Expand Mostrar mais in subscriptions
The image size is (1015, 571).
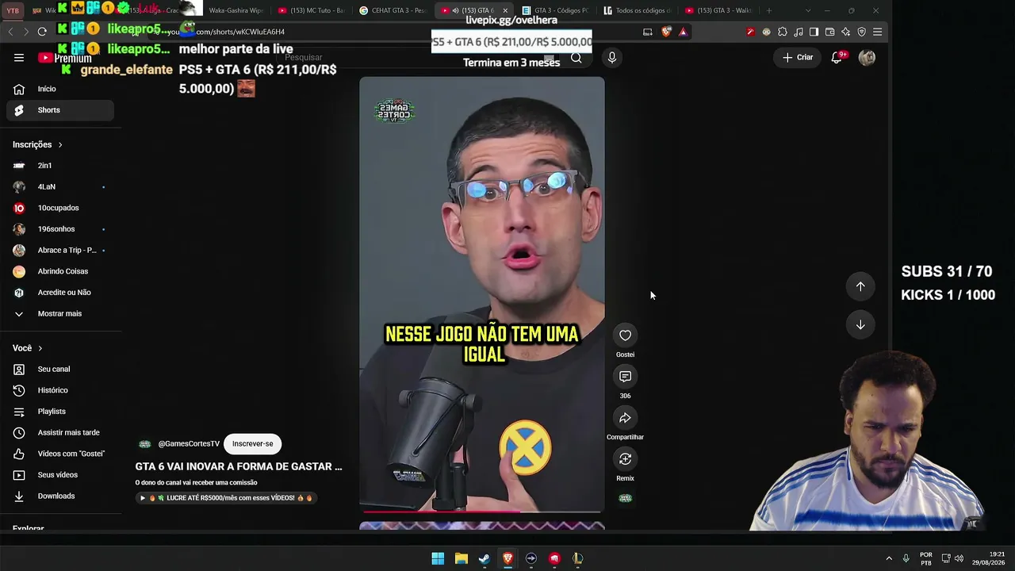pos(60,314)
